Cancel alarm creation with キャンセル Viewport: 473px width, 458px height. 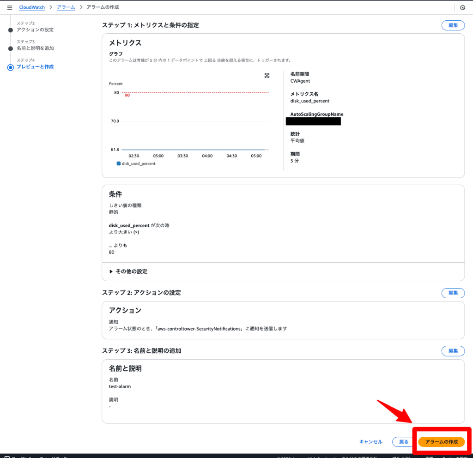coord(371,442)
